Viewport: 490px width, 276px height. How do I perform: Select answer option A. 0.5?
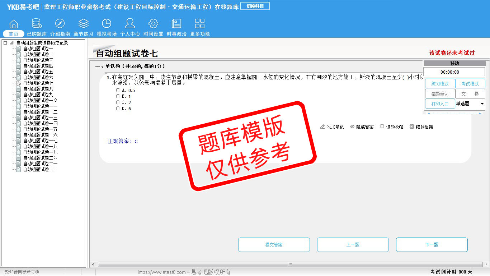point(118,90)
